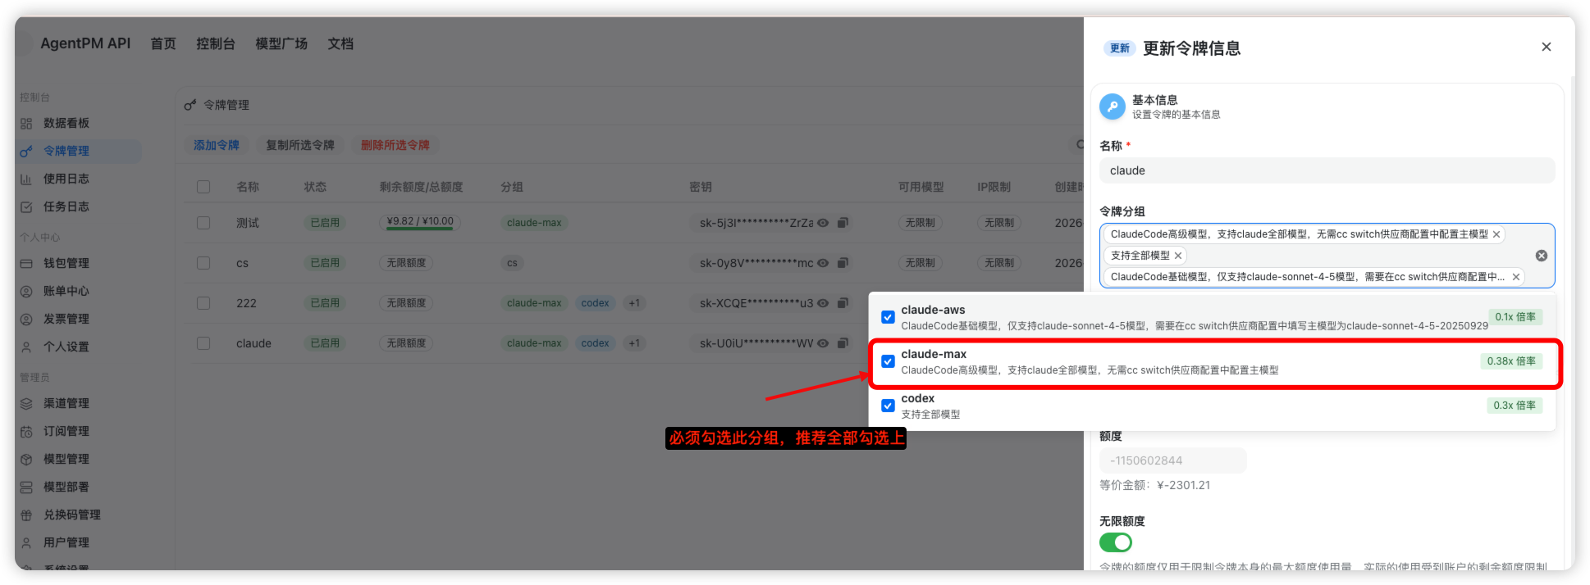Close the 更新令牌信息 panel
1590x585 pixels.
click(1546, 47)
